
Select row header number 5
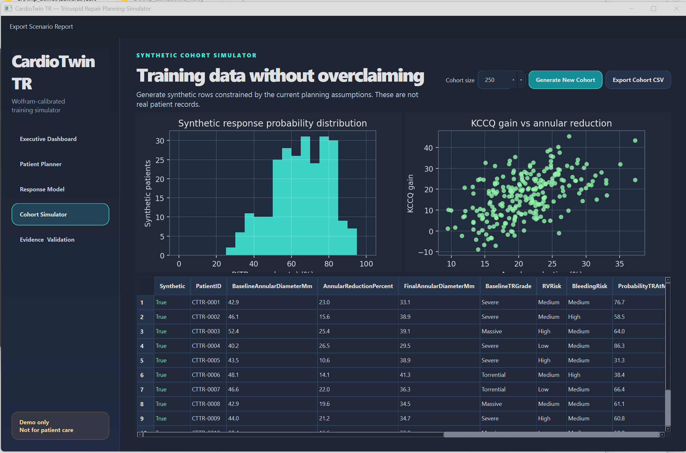pos(145,360)
